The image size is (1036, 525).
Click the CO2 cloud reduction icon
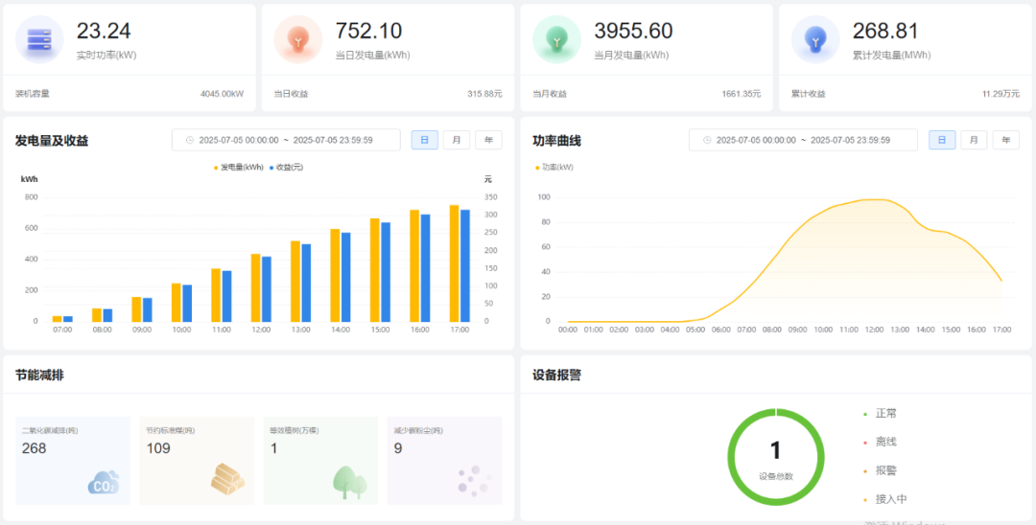pos(103,482)
